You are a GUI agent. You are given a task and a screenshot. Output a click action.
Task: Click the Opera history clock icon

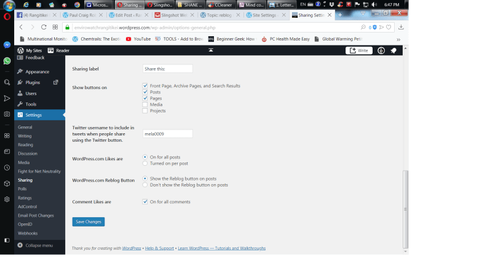pyautogui.click(x=7, y=168)
